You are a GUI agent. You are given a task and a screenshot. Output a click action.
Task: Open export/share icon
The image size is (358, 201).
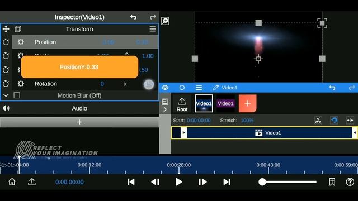click(x=32, y=182)
